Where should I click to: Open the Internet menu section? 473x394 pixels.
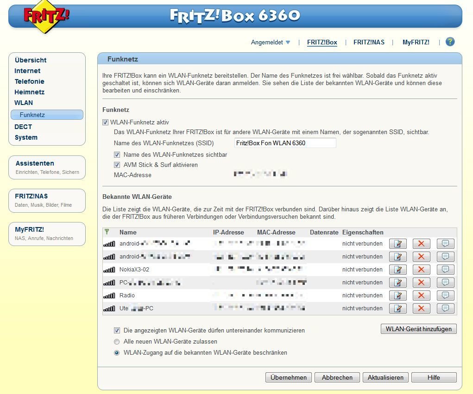(x=27, y=71)
